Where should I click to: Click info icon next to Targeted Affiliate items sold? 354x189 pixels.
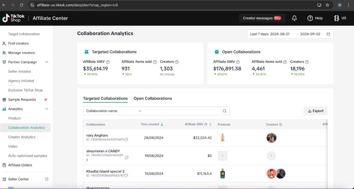(x=155, y=62)
